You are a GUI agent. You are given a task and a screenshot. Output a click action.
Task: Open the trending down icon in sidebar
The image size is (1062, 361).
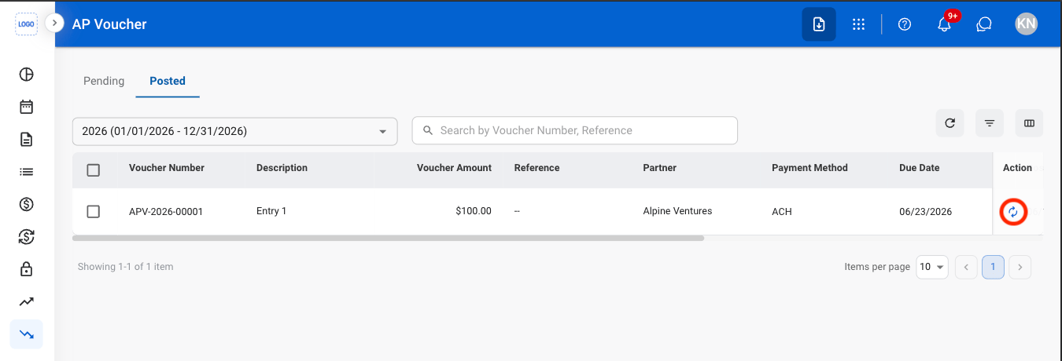(27, 334)
